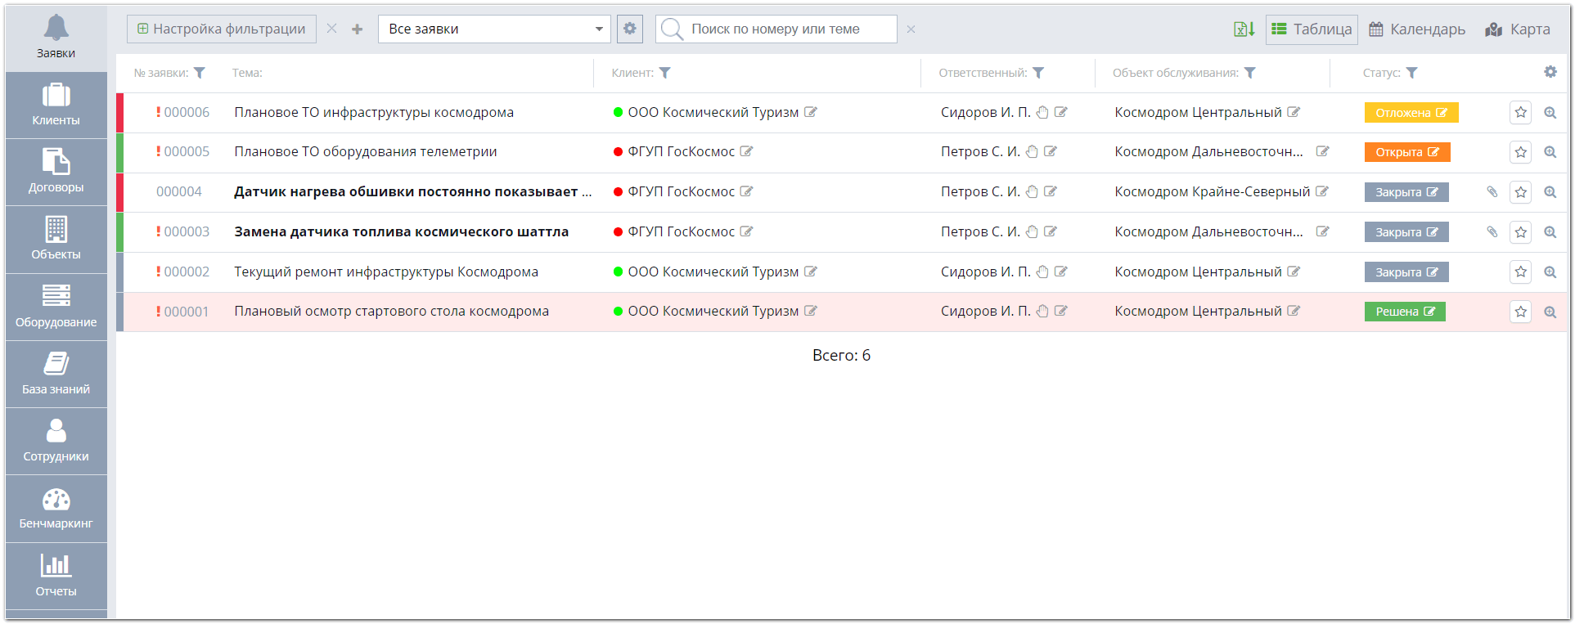Image resolution: width=1575 pixels, height=624 pixels.
Task: Click Сидоров И. П. in request 000002
Action: click(985, 272)
